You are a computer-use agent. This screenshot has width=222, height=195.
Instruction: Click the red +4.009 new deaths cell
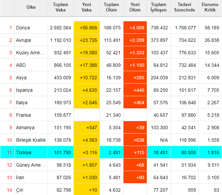(135, 27)
